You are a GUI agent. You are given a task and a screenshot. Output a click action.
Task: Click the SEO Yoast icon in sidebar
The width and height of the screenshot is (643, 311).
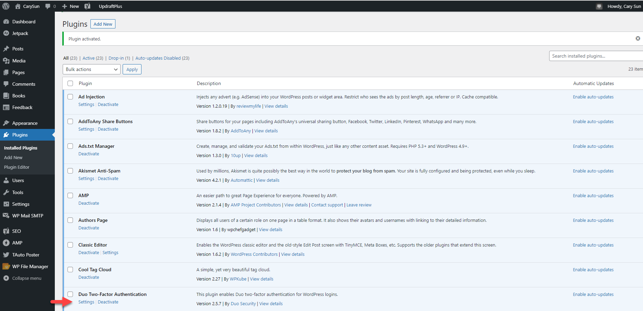pos(6,231)
